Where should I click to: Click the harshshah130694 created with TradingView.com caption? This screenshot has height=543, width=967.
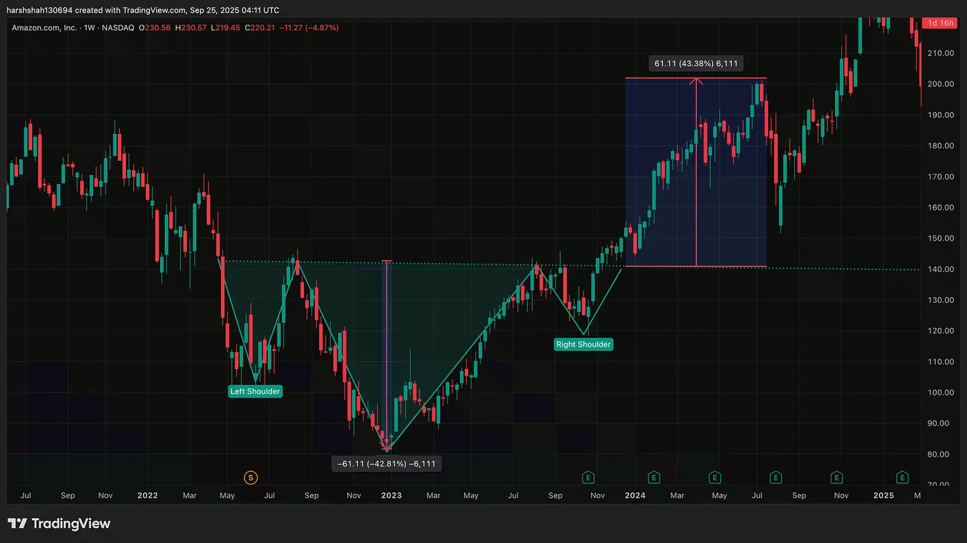[144, 10]
